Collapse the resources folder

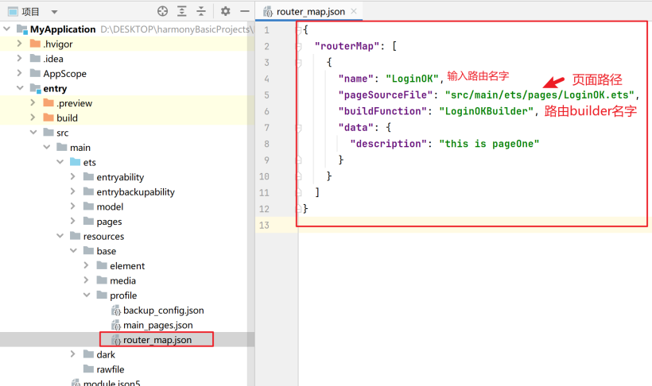point(60,236)
